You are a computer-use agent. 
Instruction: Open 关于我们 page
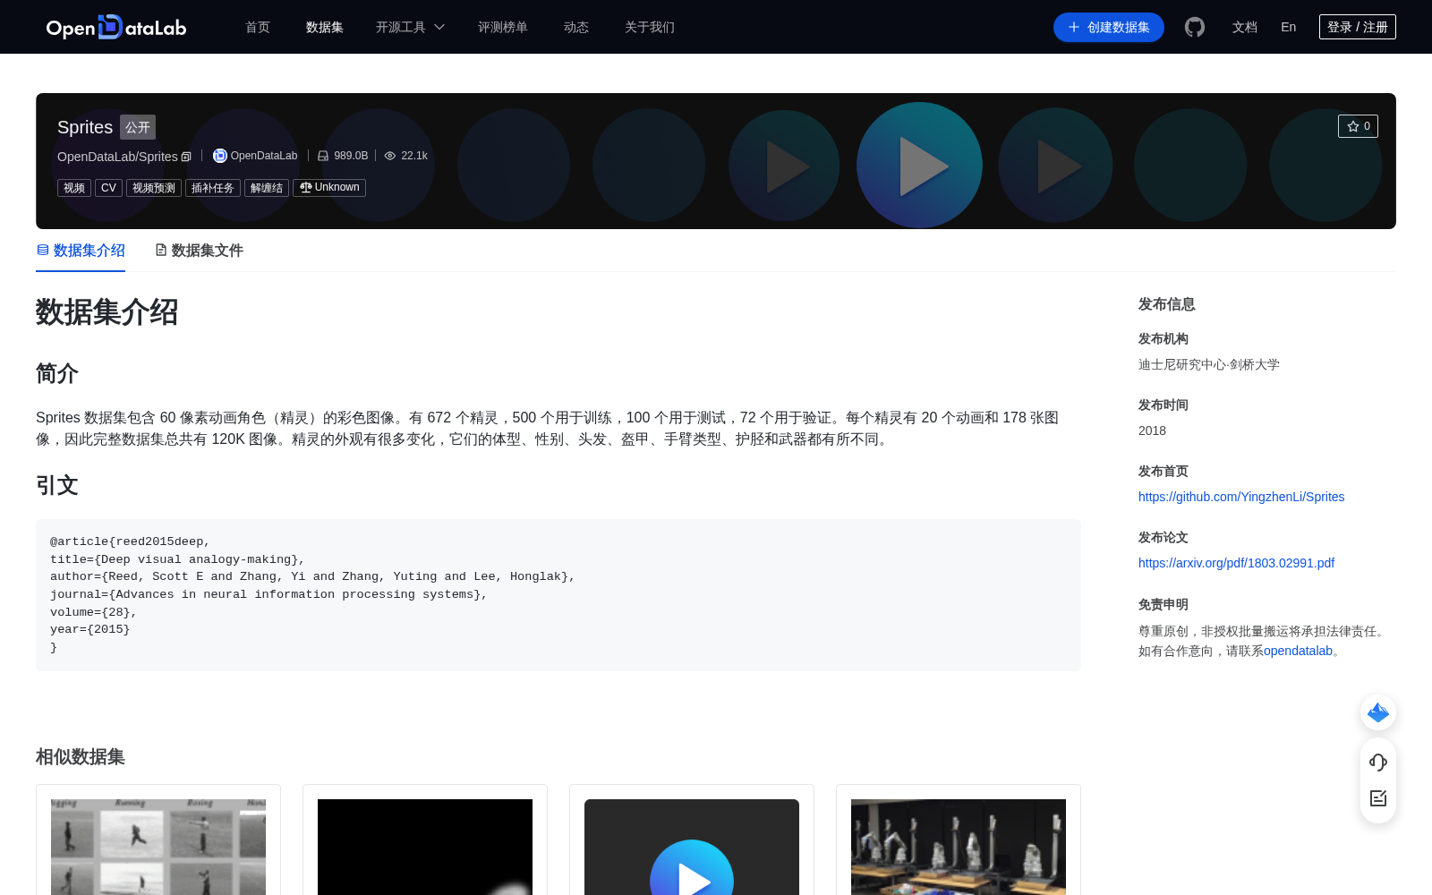(650, 28)
